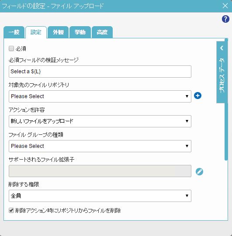Open the ファイル グループの種類 dropdown

tap(100, 146)
